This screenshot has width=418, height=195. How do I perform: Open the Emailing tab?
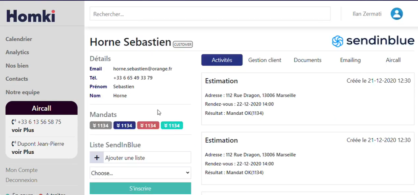[x=350, y=60]
